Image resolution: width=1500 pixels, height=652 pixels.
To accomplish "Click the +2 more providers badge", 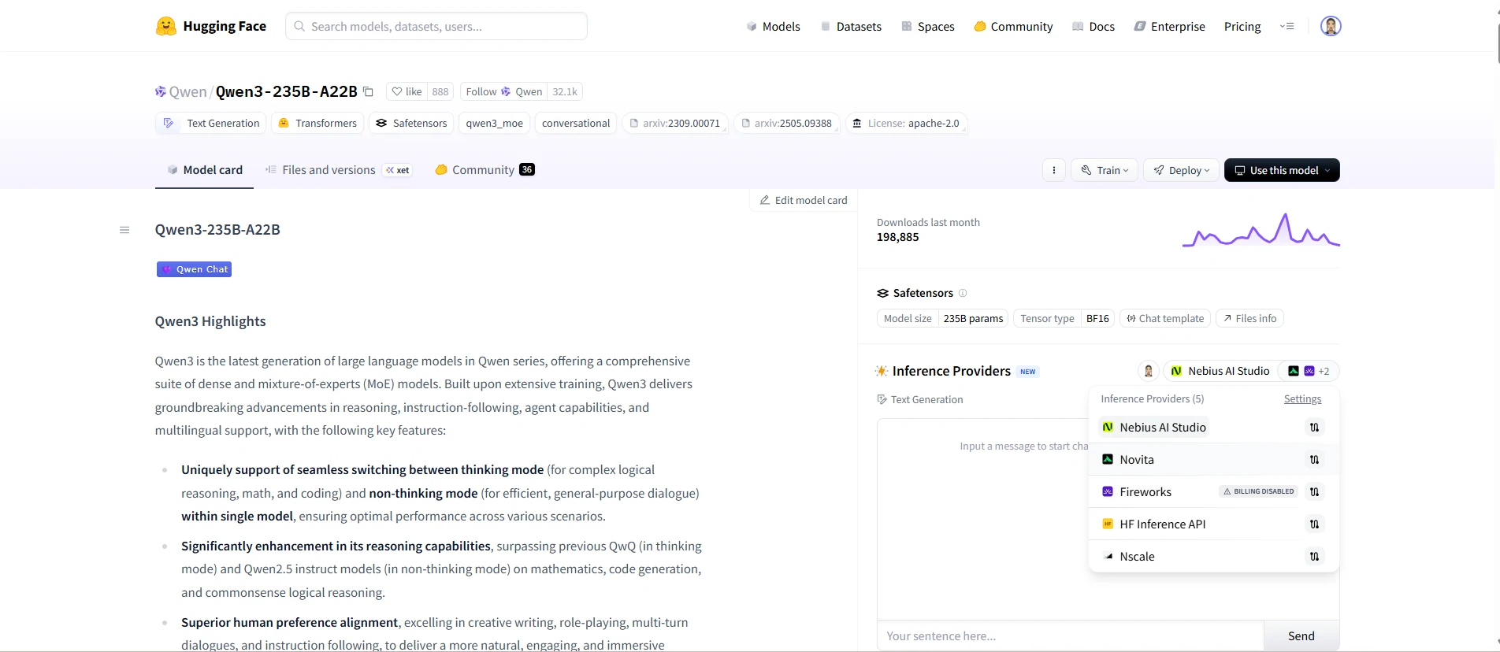I will [x=1308, y=371].
